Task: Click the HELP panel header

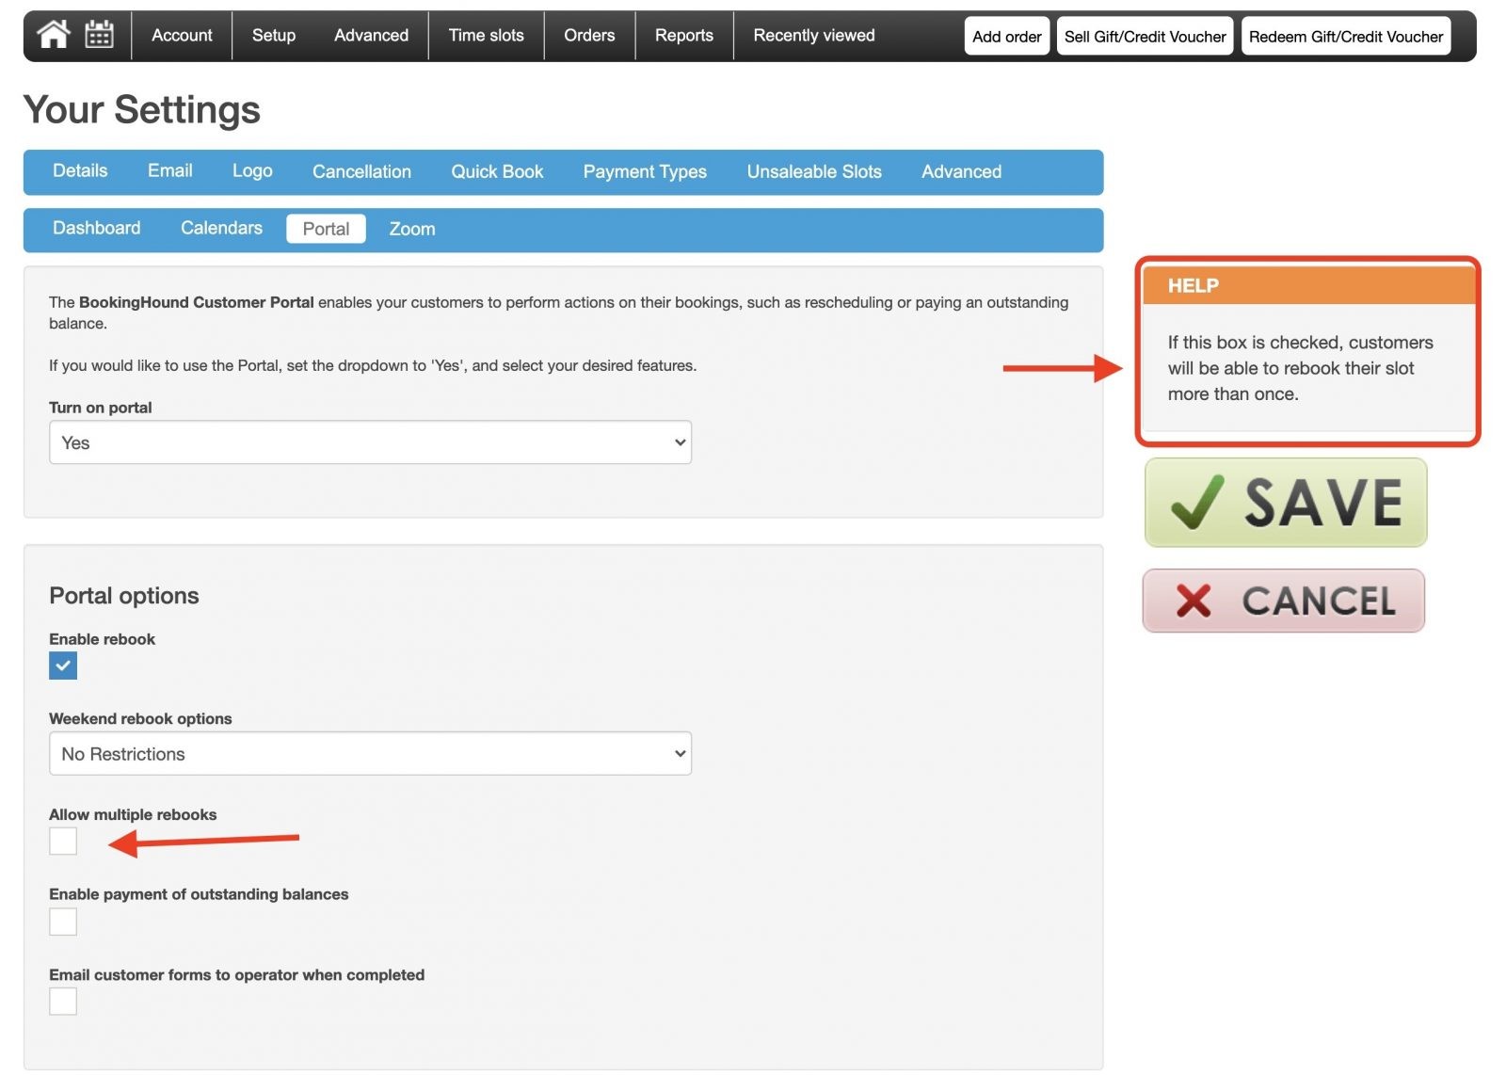Action: point(1308,286)
